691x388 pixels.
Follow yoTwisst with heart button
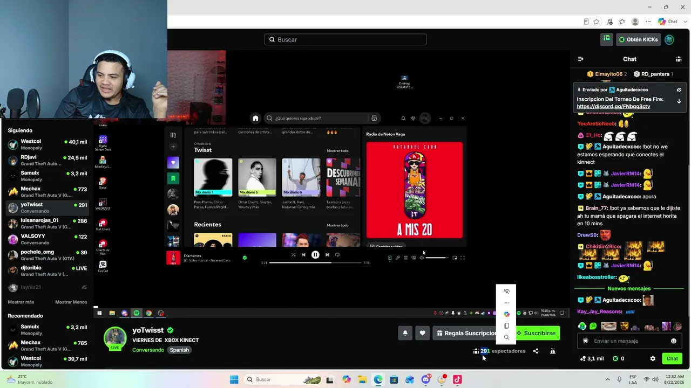coord(422,333)
